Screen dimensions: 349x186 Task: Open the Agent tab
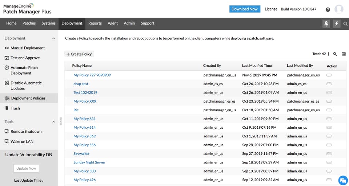coord(113,23)
